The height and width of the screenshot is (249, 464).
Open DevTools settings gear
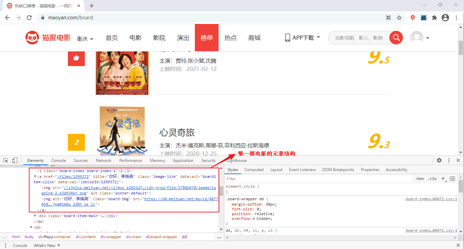click(x=439, y=160)
